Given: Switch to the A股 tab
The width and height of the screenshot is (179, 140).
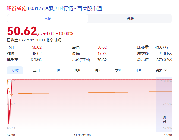Looking at the screenshot, I should click(x=48, y=18).
